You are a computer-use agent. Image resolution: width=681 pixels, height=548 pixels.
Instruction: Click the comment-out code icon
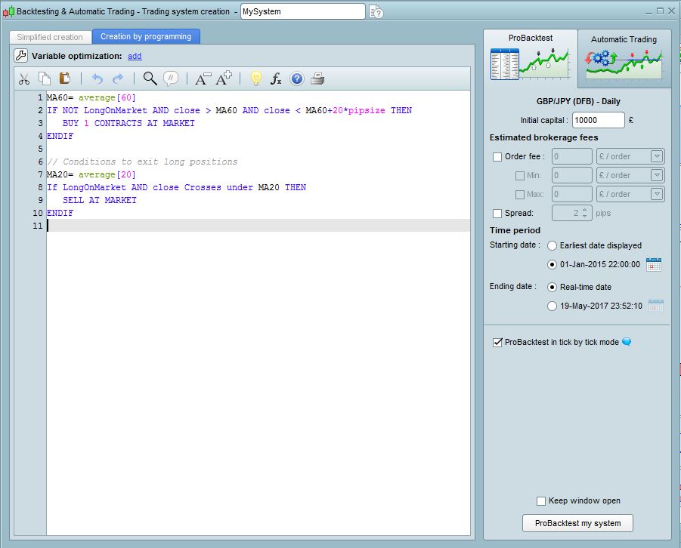click(x=171, y=79)
